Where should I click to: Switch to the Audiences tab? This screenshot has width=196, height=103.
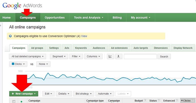pos(99,48)
